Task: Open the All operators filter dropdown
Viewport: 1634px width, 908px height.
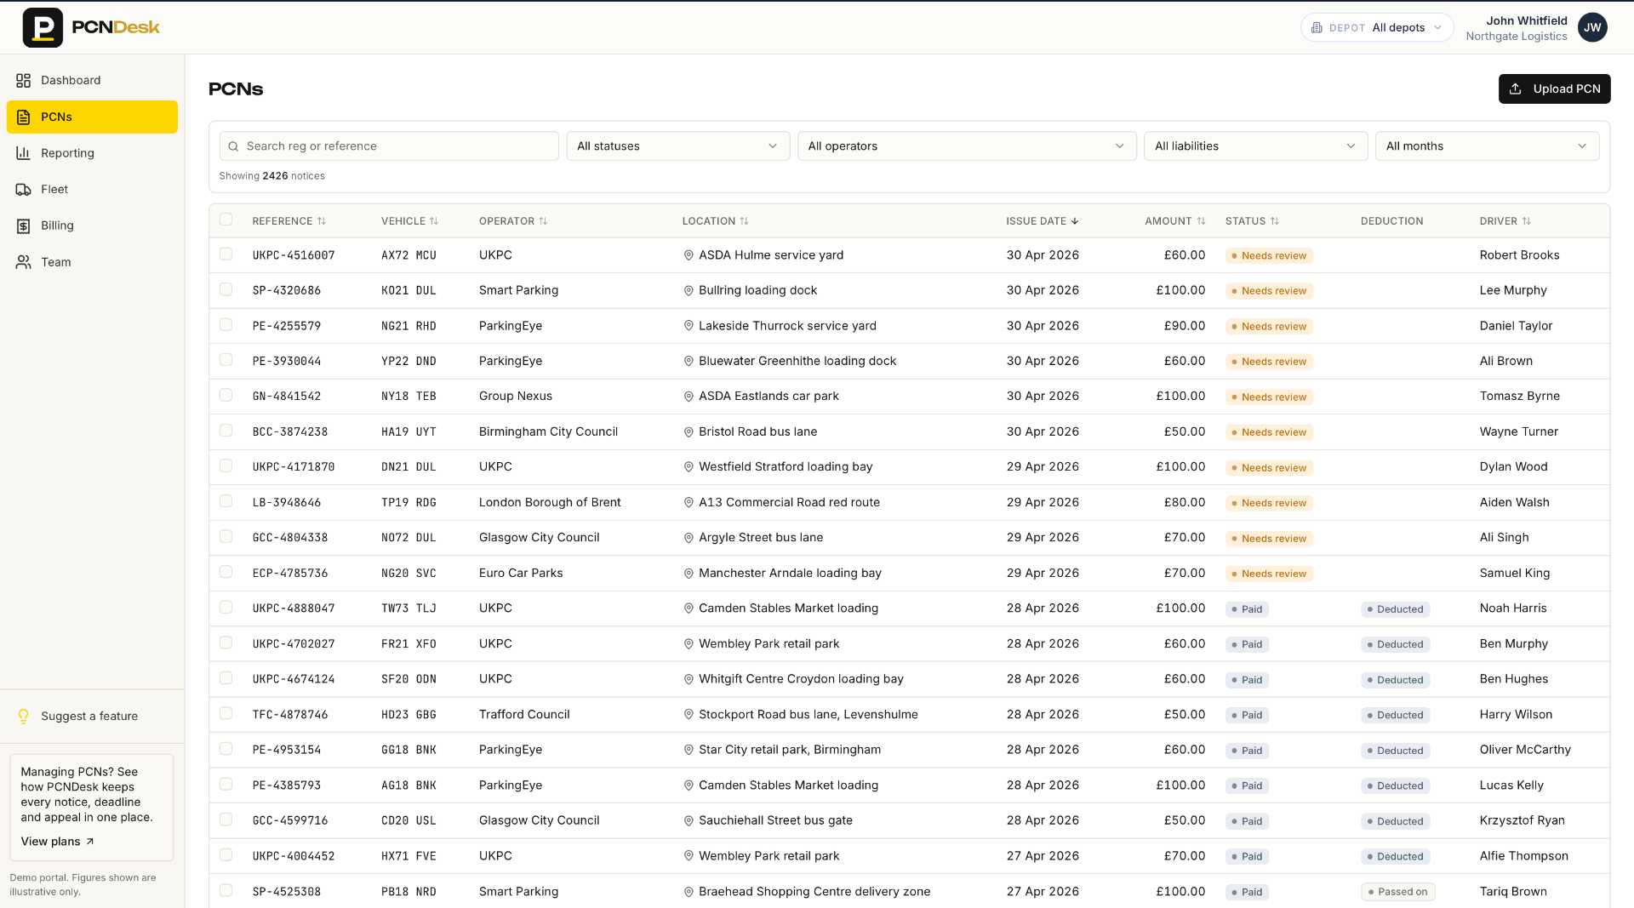Action: 967,146
